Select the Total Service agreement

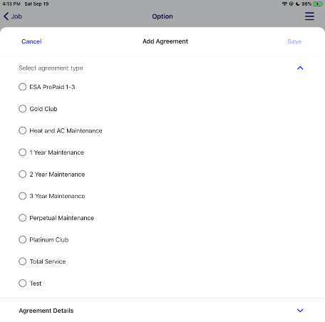click(x=23, y=261)
